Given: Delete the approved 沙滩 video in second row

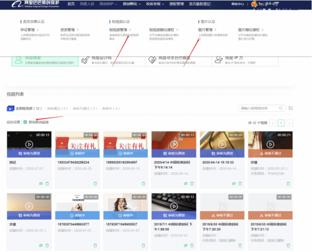Looking at the screenshot, I should tap(47, 246).
